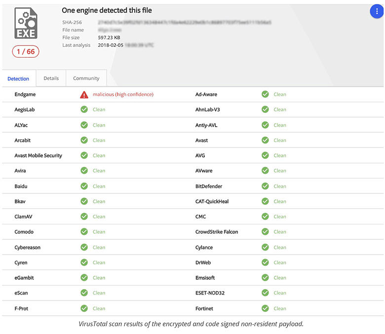Viewport: 385px width, 334px height.
Task: Click the green check icon for ClamAV
Action: coord(84,217)
